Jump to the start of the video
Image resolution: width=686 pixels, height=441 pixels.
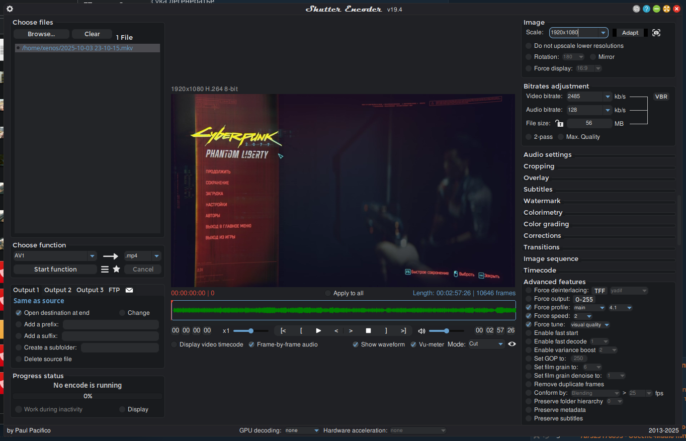pos(283,330)
